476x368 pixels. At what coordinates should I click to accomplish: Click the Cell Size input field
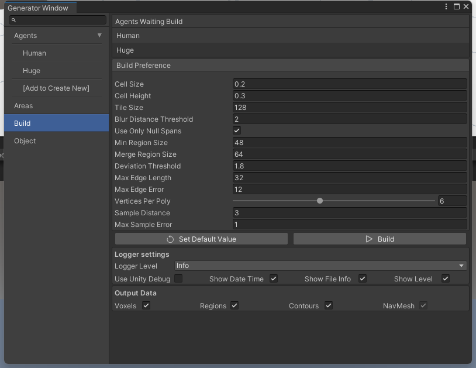click(350, 84)
